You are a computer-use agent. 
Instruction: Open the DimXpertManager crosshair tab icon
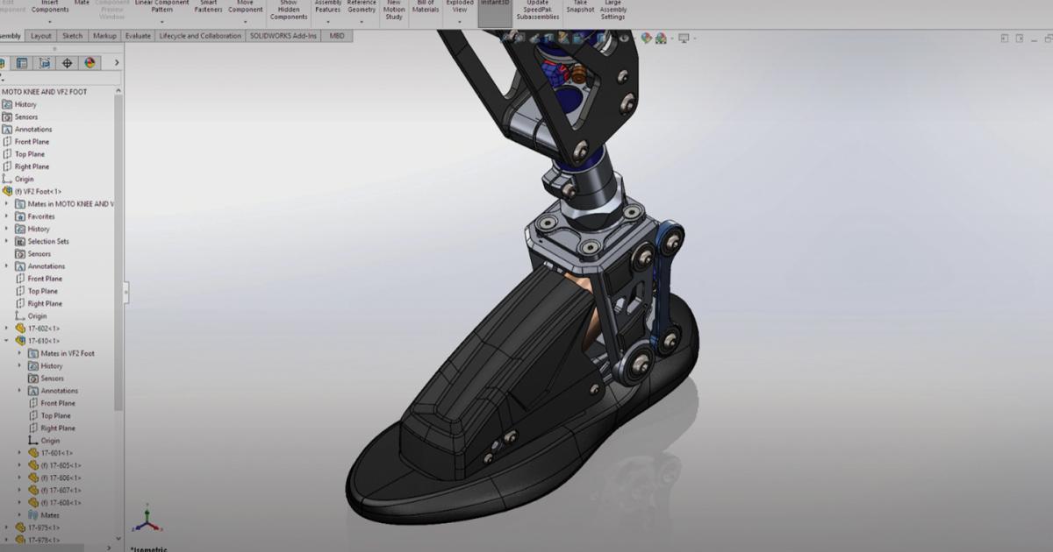(67, 63)
